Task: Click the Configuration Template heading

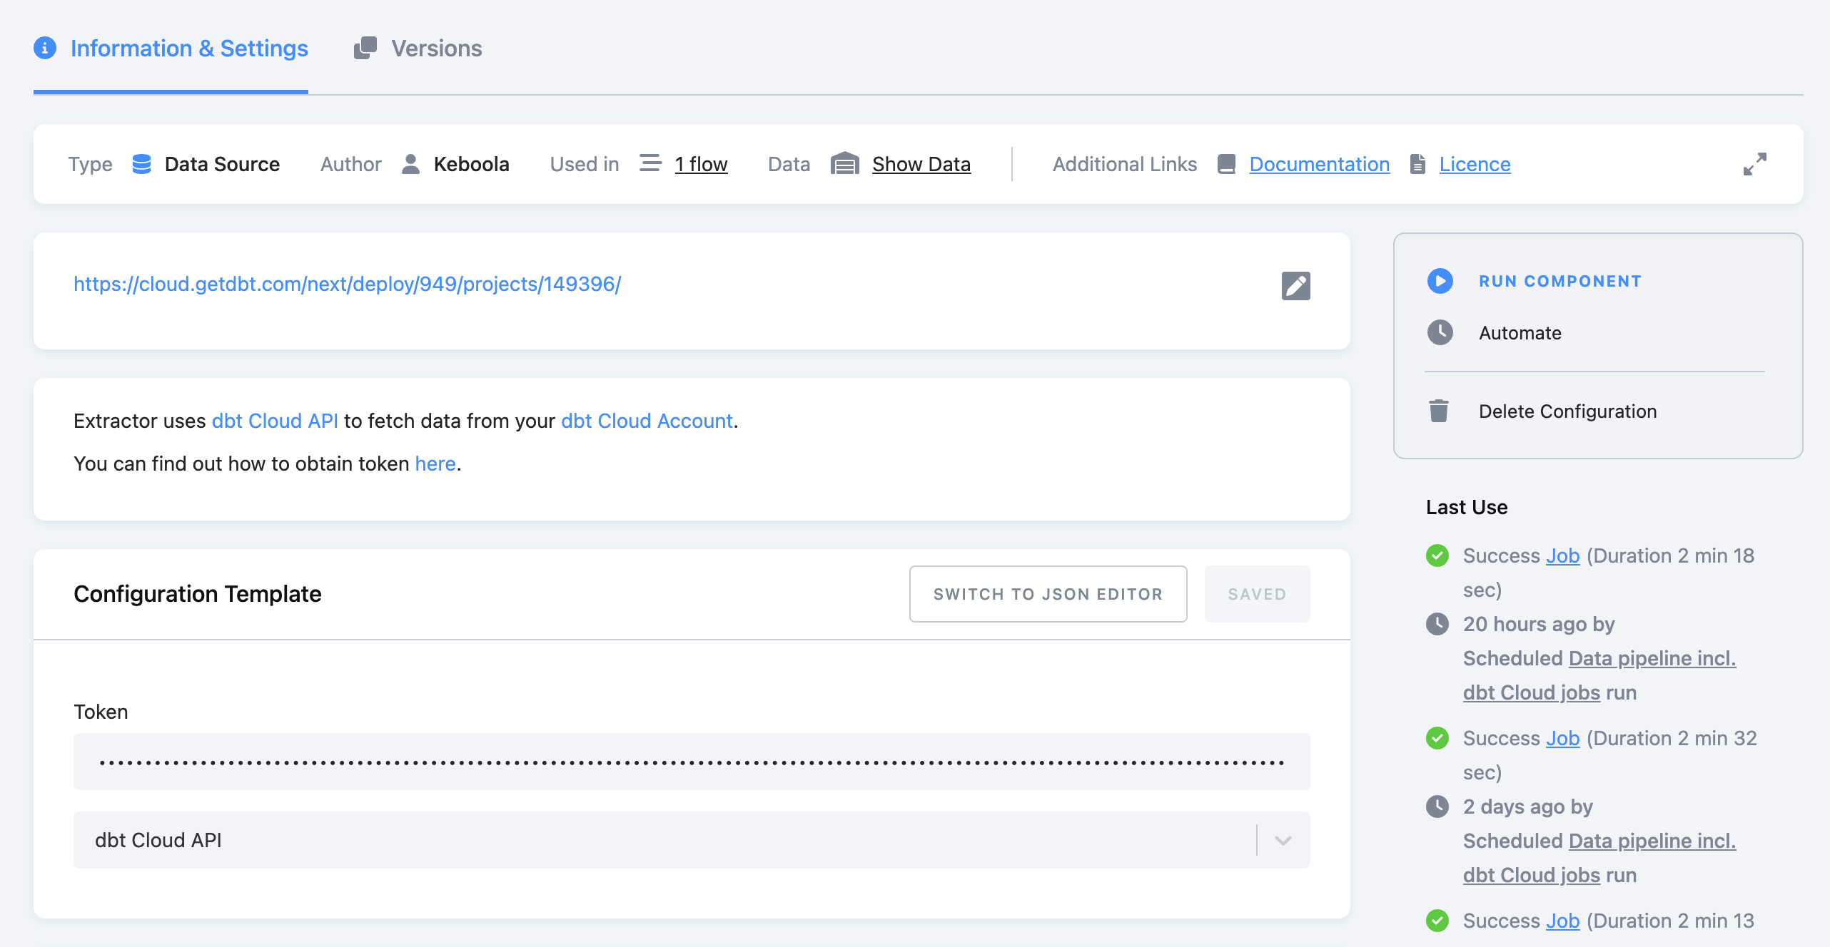Action: point(198,594)
